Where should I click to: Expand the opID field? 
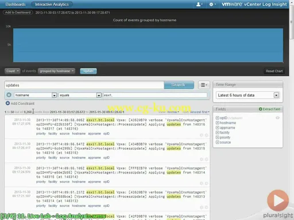point(218,118)
